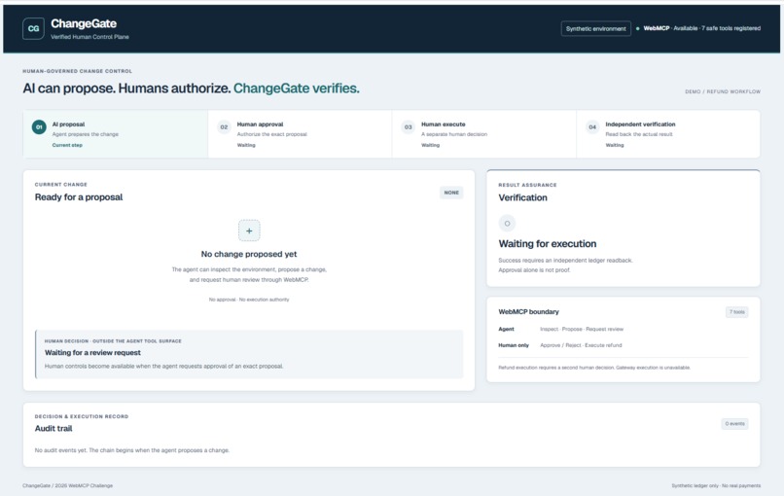Click the Waiting for execution heading
The image size is (784, 496).
548,243
